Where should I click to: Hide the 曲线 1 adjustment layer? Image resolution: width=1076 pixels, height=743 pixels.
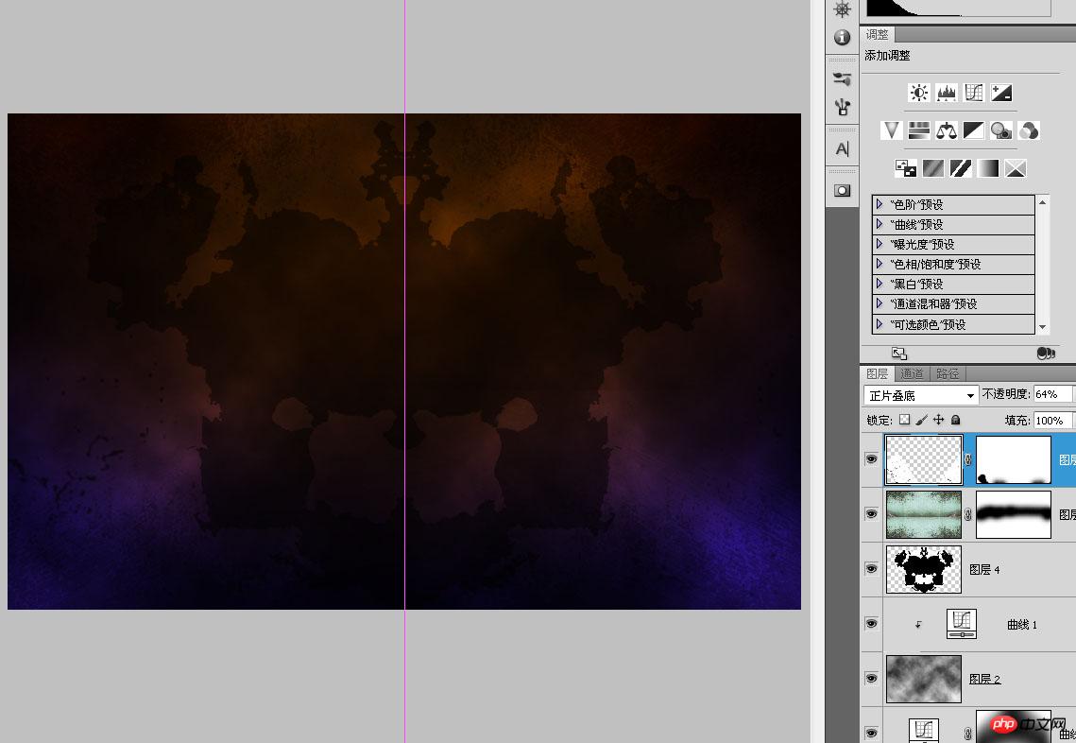pyautogui.click(x=872, y=624)
